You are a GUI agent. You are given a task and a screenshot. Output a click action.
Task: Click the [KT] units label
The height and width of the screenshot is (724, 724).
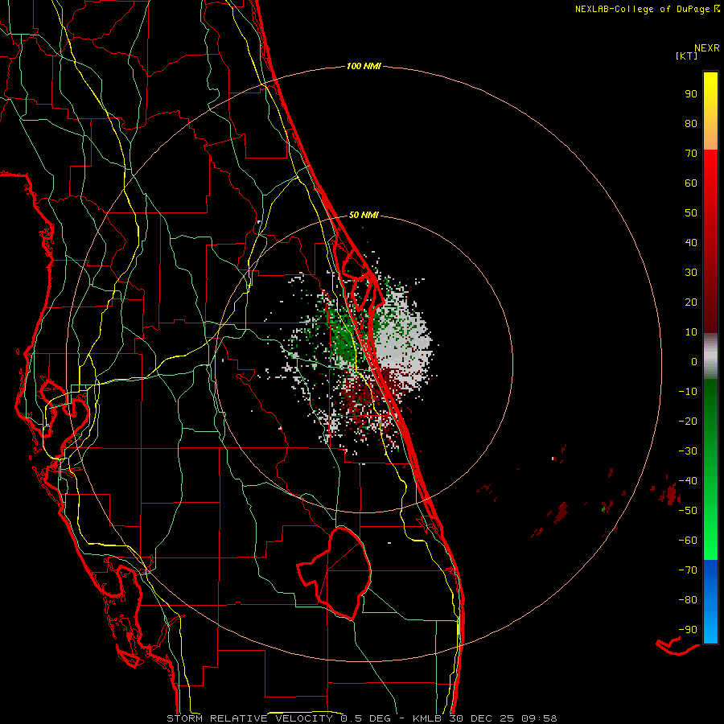[687, 56]
